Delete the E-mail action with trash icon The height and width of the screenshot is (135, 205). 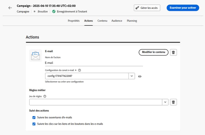click(x=173, y=52)
